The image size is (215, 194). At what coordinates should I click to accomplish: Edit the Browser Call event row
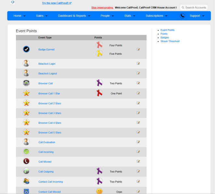[138, 83]
